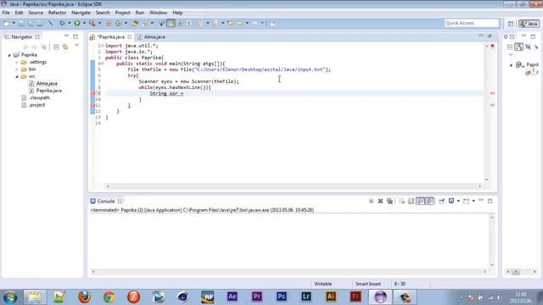Select the Paprika.java editor tab

point(110,36)
